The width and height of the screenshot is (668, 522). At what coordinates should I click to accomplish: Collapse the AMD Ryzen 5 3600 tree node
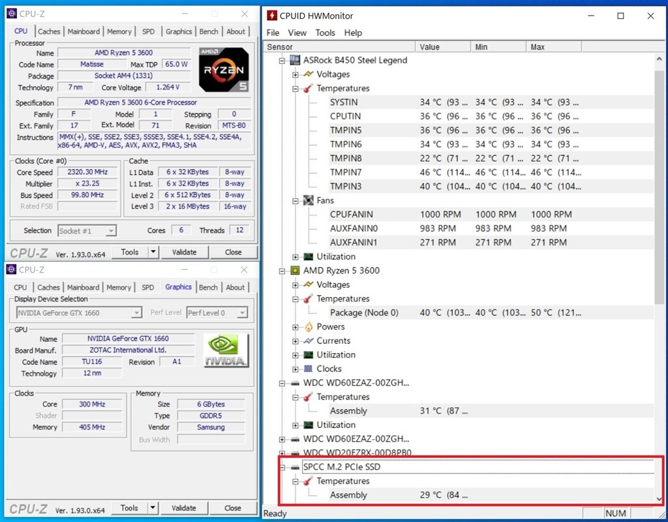click(x=282, y=271)
